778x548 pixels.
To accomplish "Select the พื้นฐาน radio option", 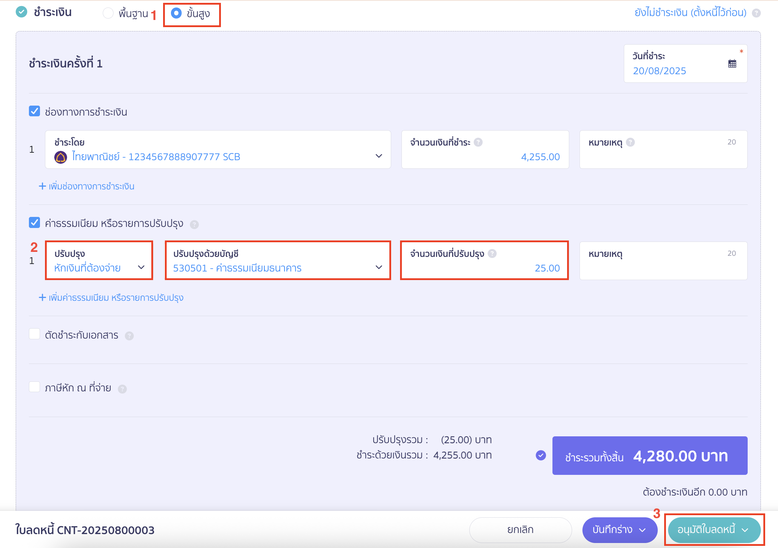I will (108, 13).
